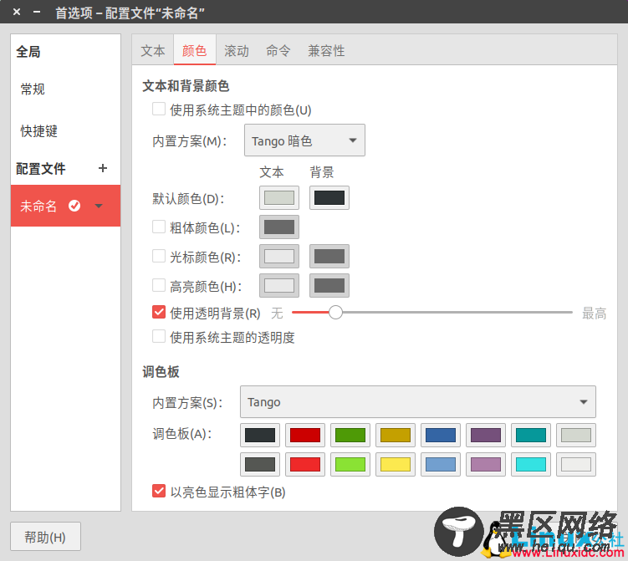Select 常规 in the sidebar
The height and width of the screenshot is (561, 628).
point(66,89)
